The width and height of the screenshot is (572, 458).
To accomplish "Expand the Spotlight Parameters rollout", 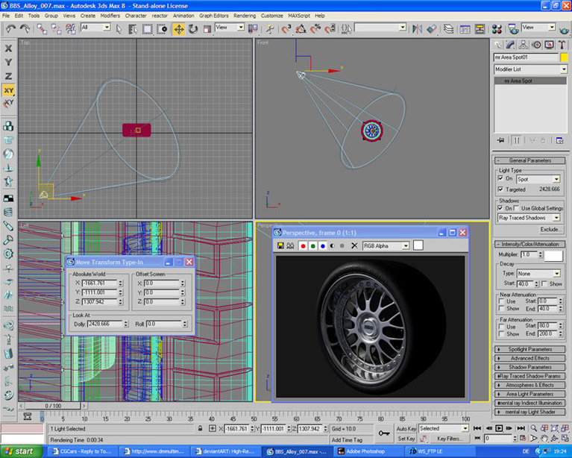I will point(530,349).
